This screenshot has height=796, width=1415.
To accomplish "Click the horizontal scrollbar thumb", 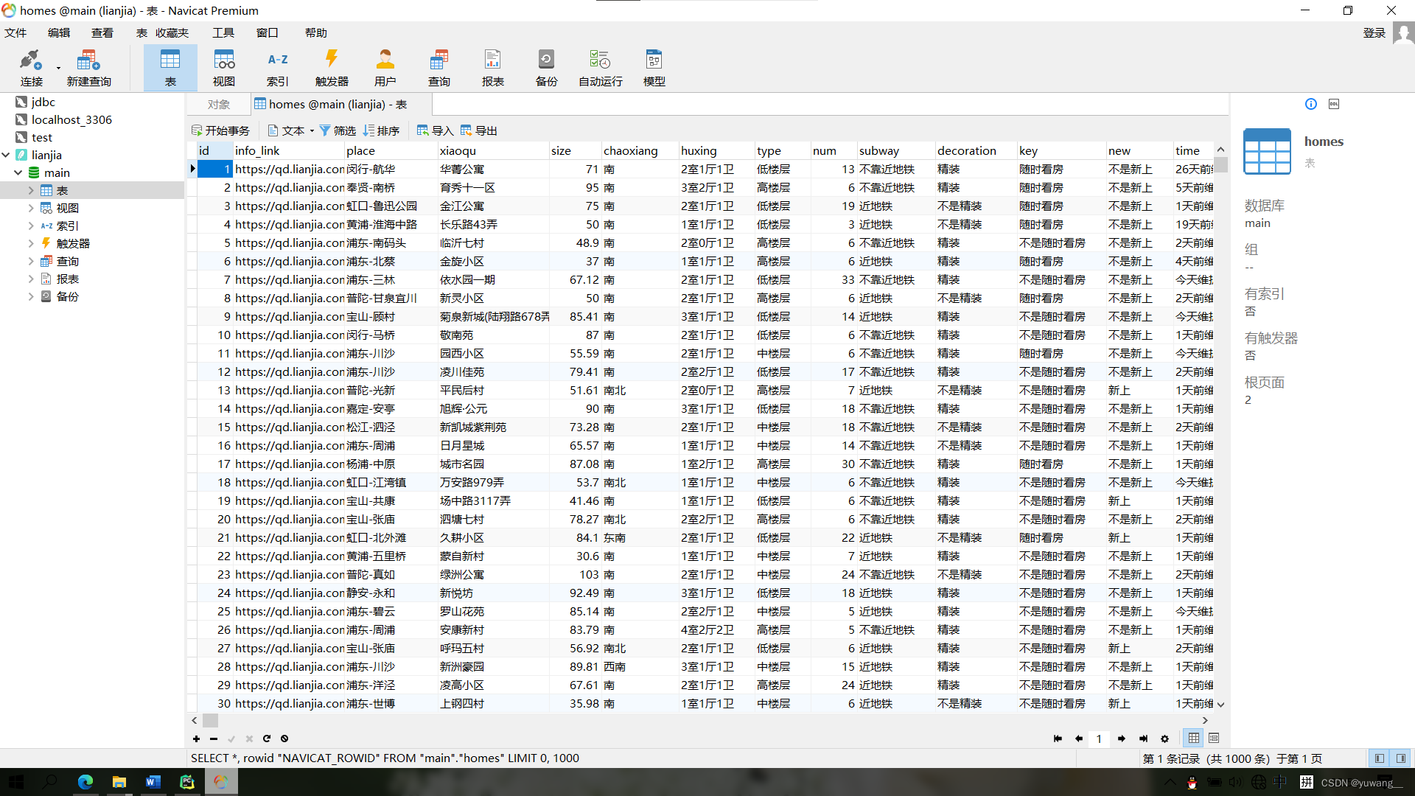I will (211, 720).
